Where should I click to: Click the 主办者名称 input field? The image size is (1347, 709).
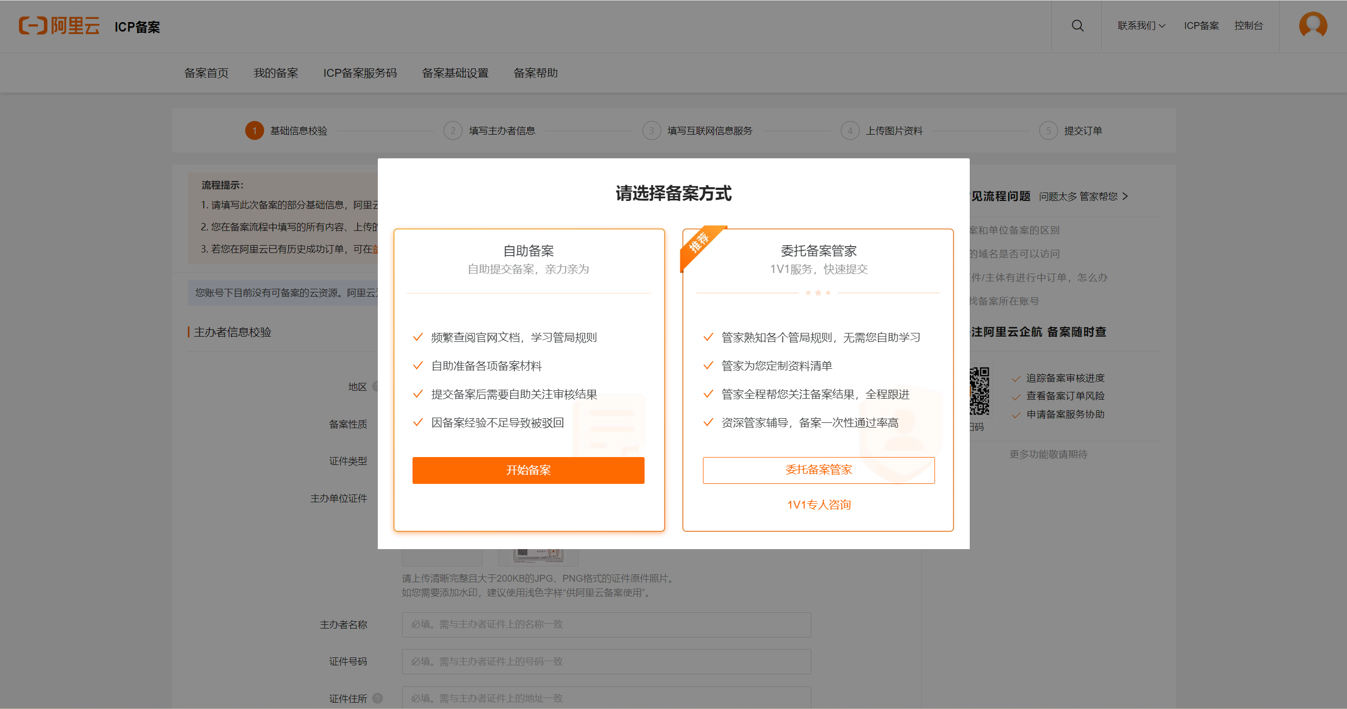pos(606,624)
